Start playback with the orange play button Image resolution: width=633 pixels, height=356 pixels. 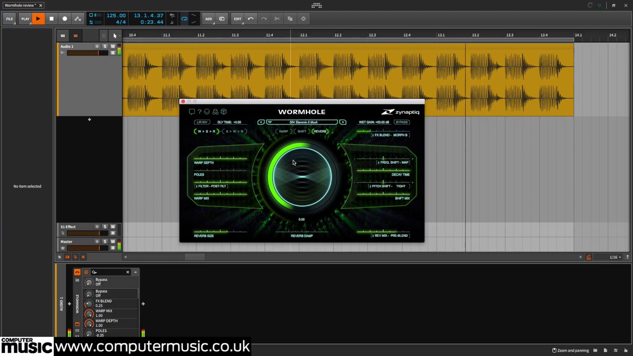coord(38,19)
